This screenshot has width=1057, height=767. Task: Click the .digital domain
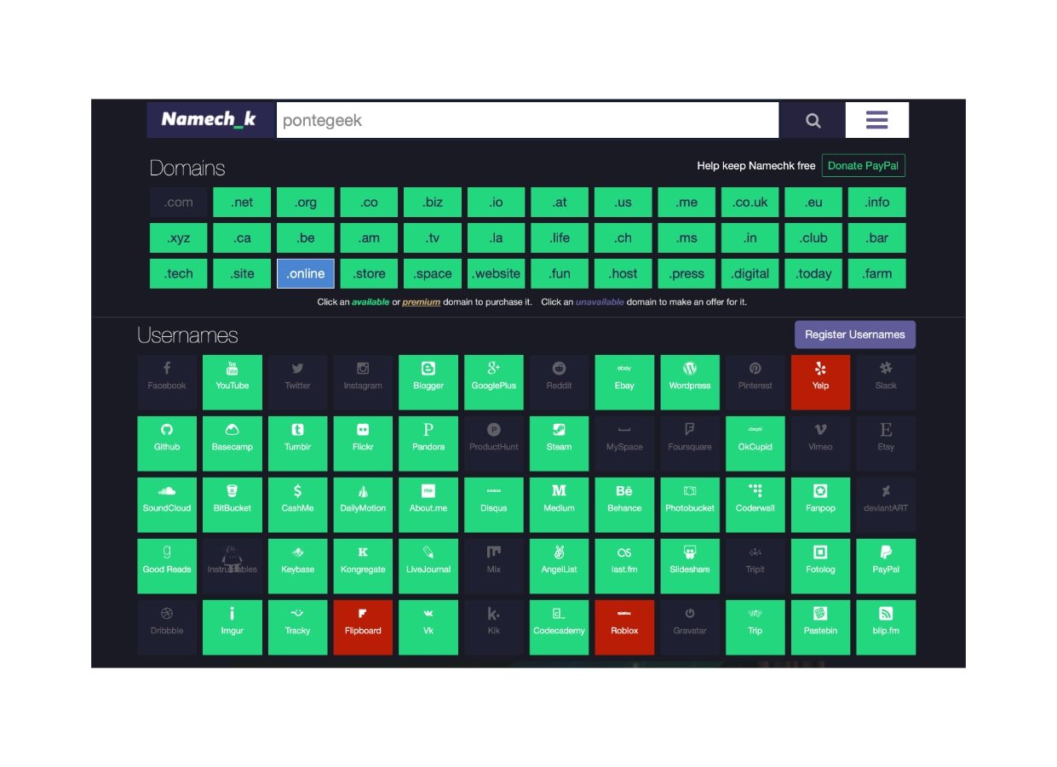pyautogui.click(x=750, y=274)
